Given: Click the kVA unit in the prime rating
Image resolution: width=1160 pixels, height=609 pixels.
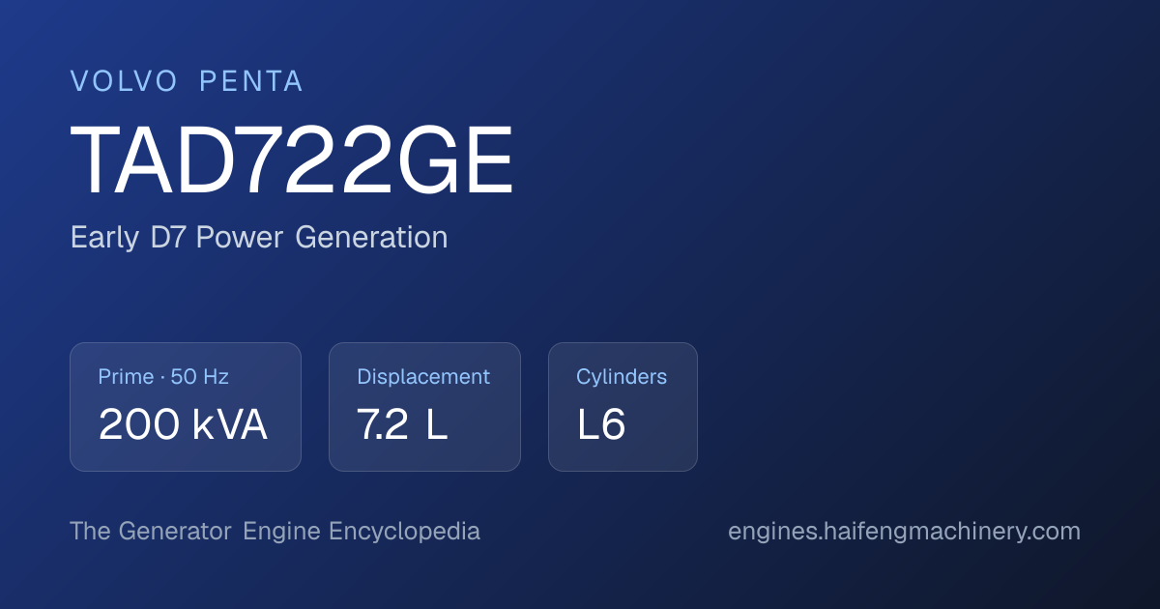Looking at the screenshot, I should 230,425.
